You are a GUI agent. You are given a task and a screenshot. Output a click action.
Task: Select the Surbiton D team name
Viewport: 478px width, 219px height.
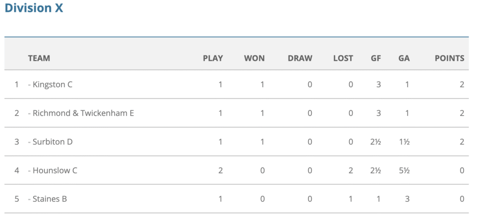pyautogui.click(x=52, y=142)
